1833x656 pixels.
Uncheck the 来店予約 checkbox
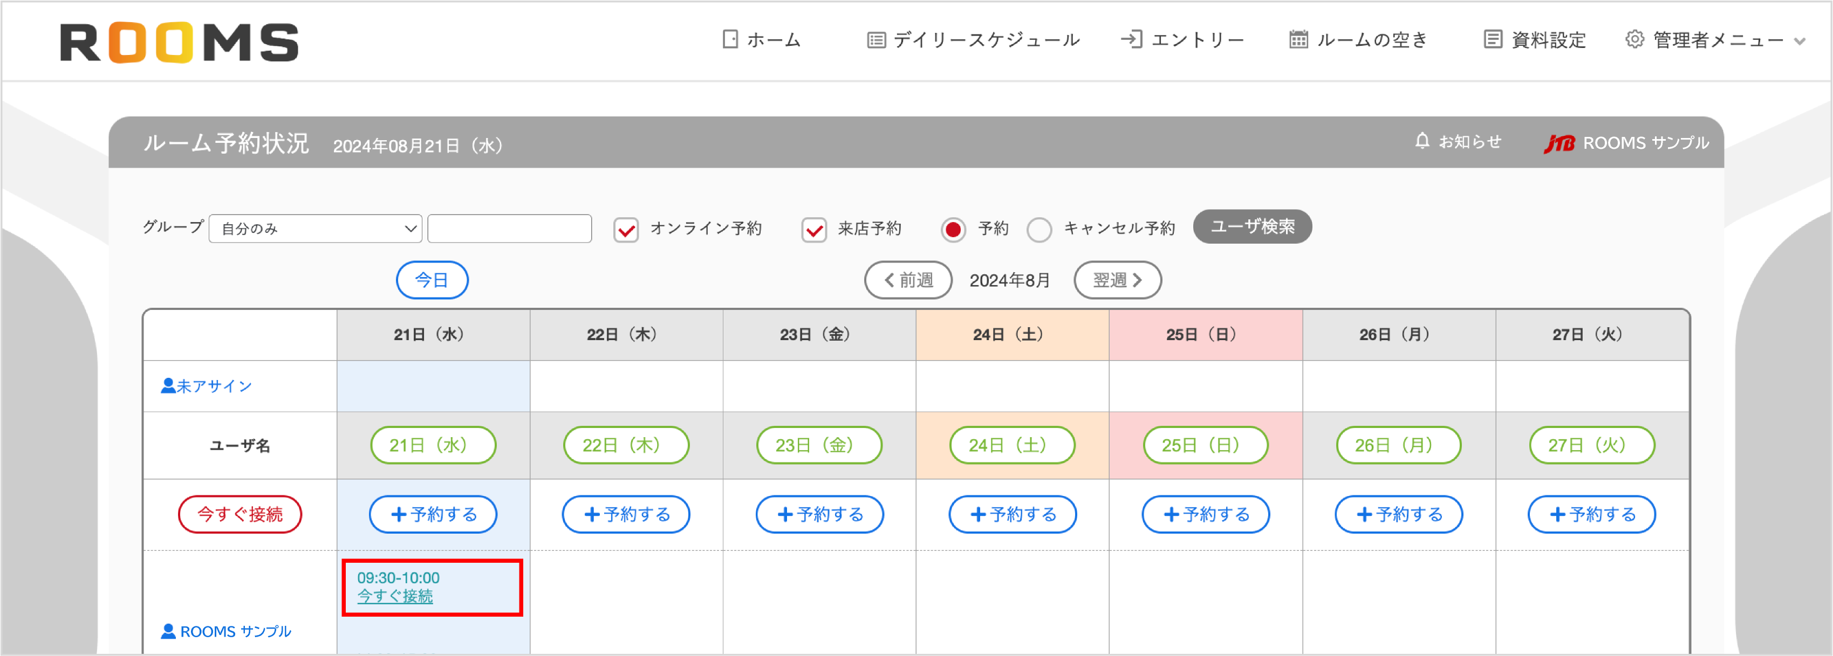(x=813, y=229)
